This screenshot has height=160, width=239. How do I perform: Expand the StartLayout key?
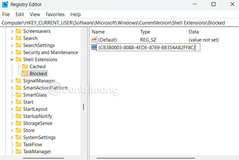(12, 109)
